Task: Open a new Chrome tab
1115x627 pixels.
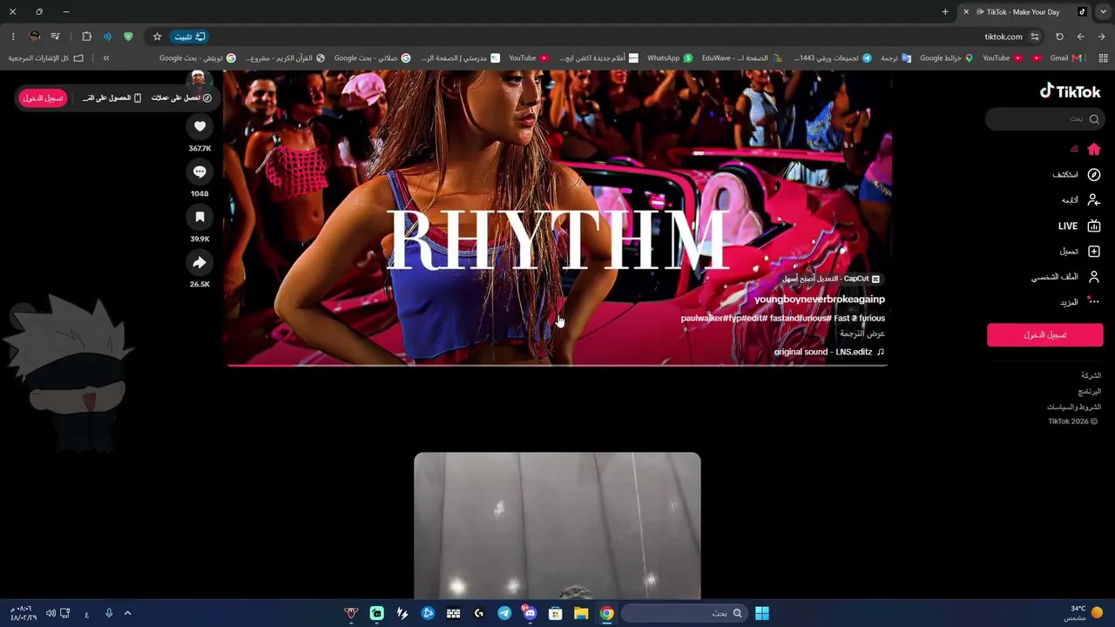Action: coord(945,12)
